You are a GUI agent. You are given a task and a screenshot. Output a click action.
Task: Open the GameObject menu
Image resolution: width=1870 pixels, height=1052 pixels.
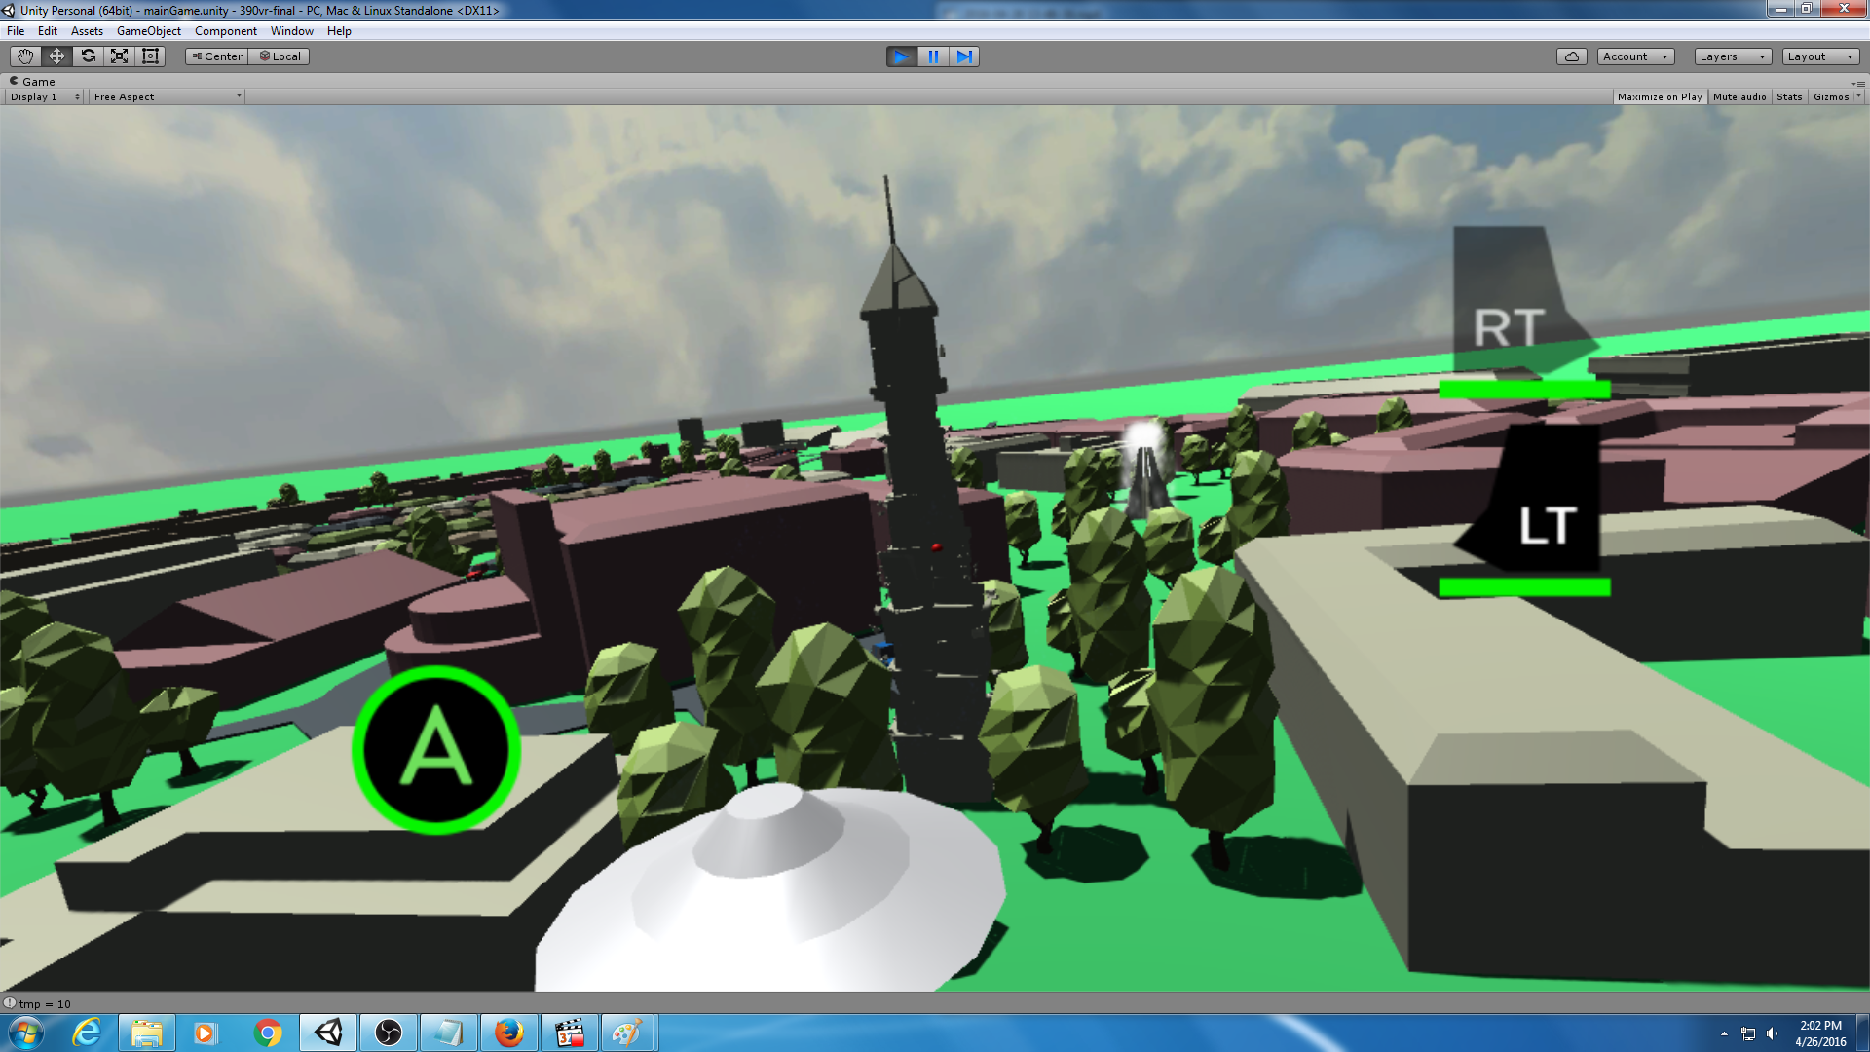148,31
